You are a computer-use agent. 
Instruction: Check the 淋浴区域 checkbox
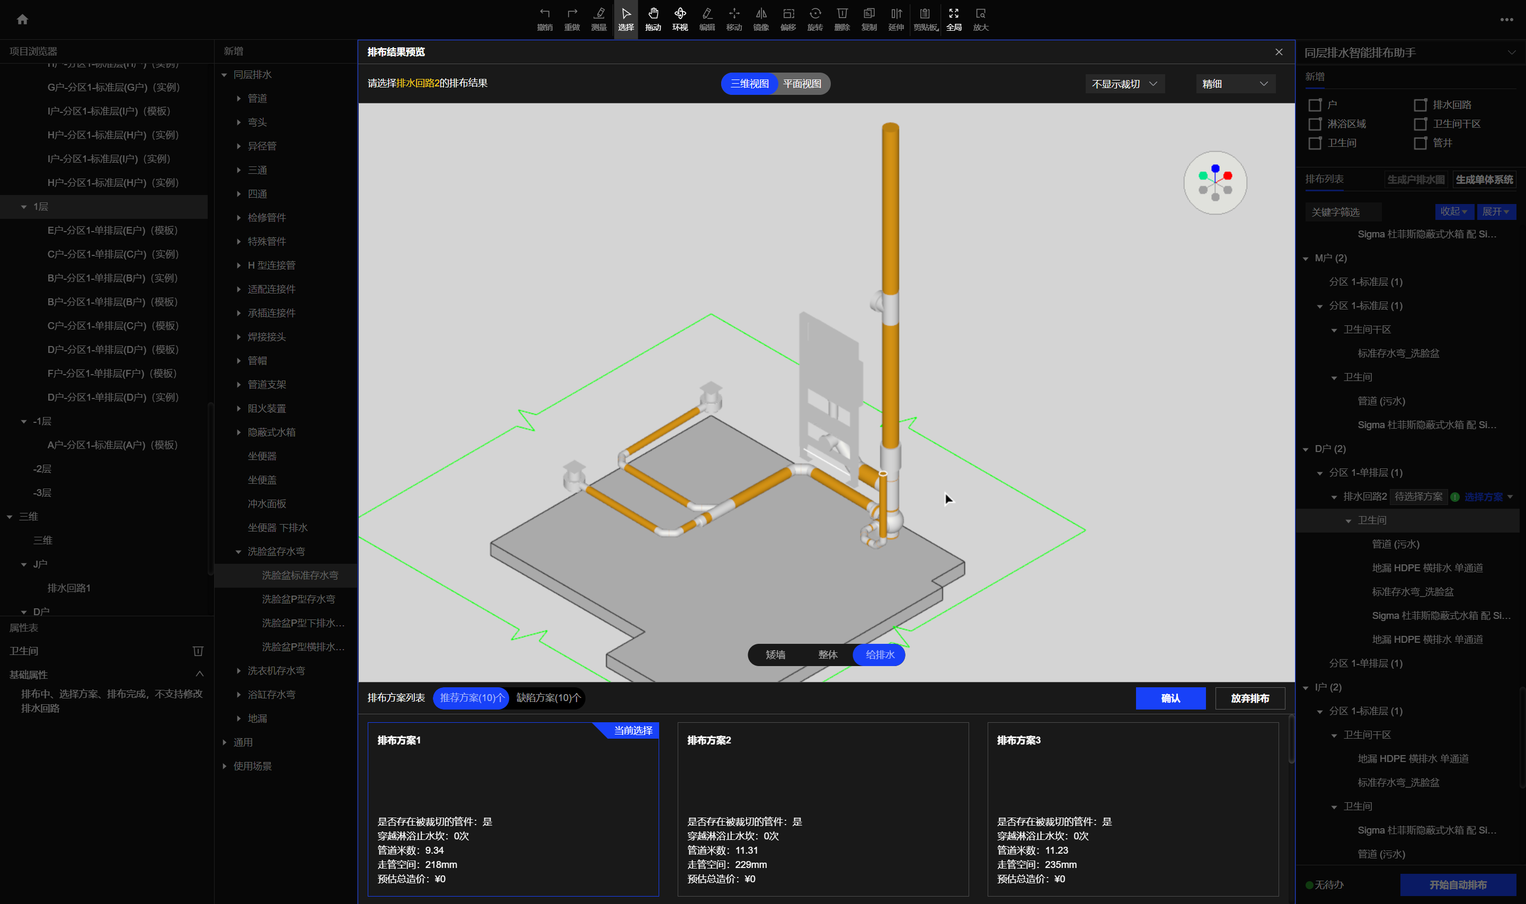click(1315, 125)
